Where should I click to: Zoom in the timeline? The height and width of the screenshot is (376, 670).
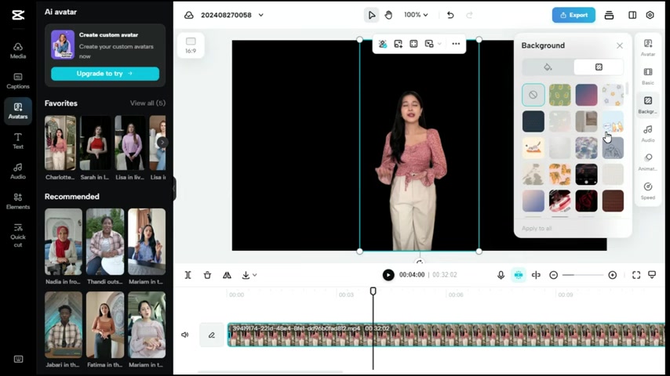tap(612, 275)
